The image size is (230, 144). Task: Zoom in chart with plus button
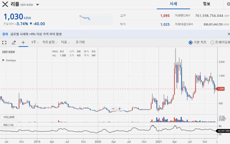point(120,109)
